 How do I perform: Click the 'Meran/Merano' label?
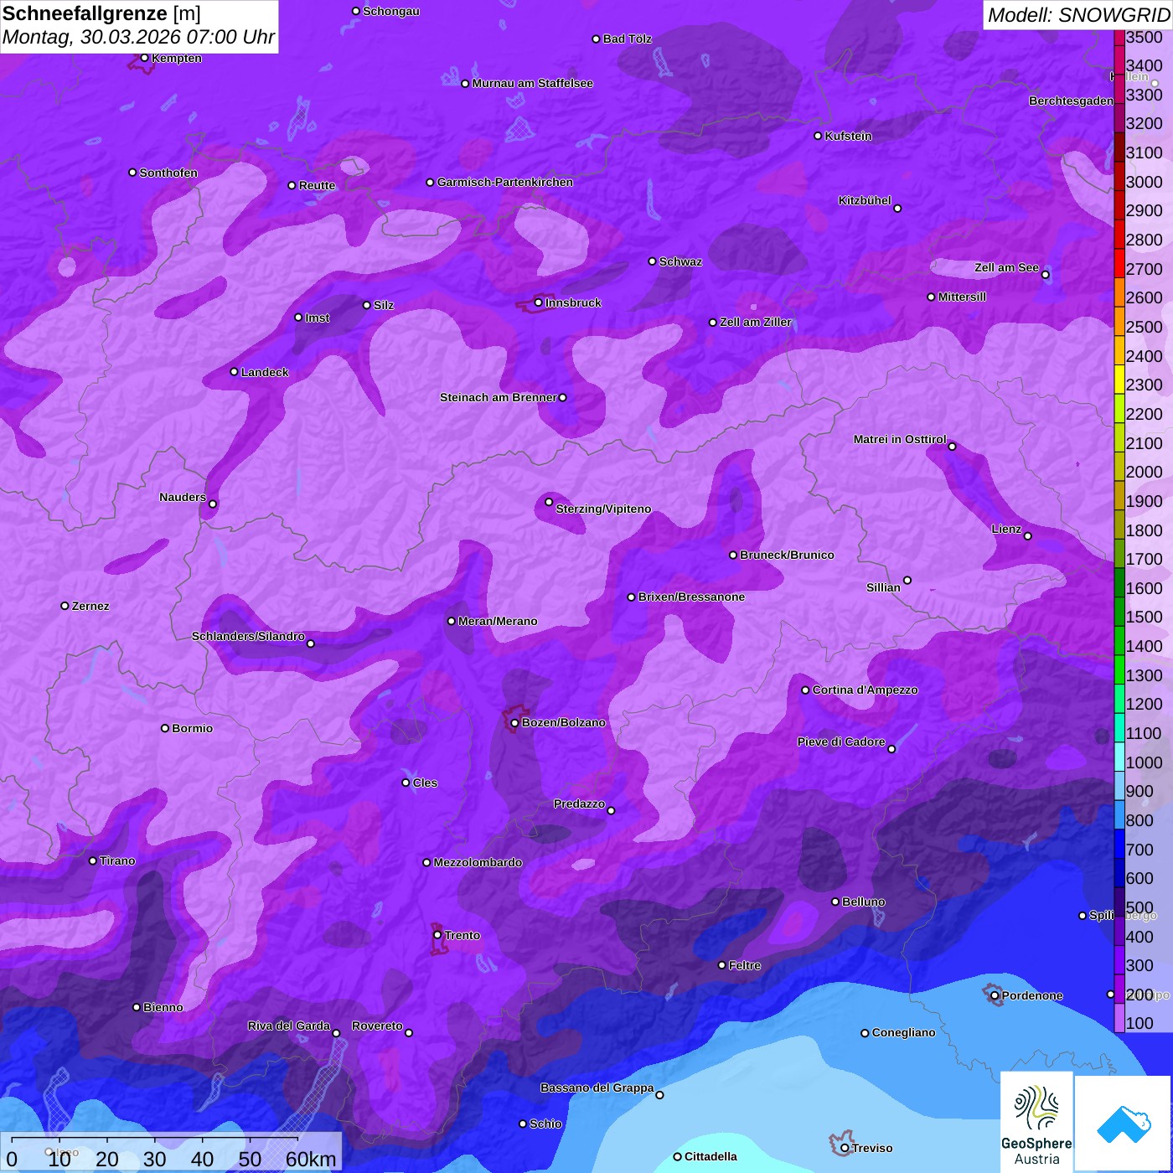(498, 621)
